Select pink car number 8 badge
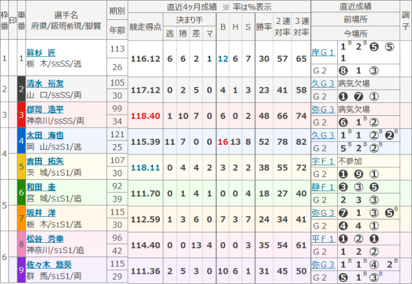 click(21, 244)
